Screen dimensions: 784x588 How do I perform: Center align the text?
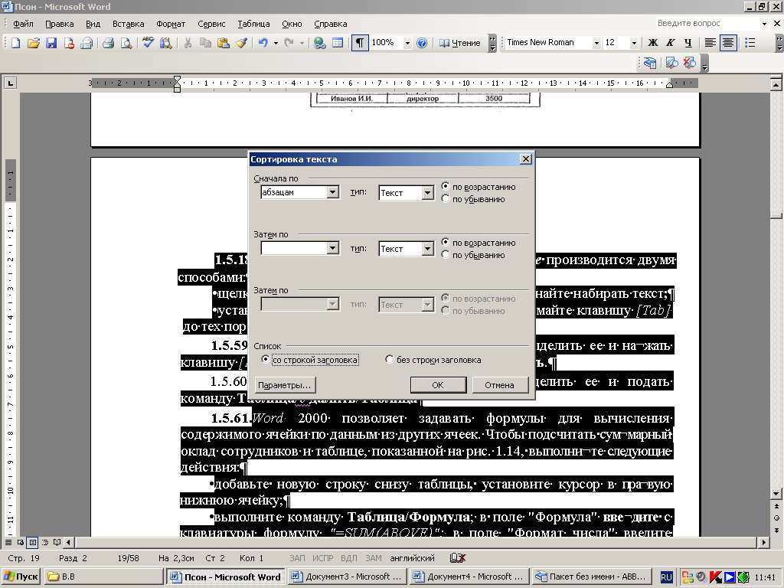tap(728, 43)
